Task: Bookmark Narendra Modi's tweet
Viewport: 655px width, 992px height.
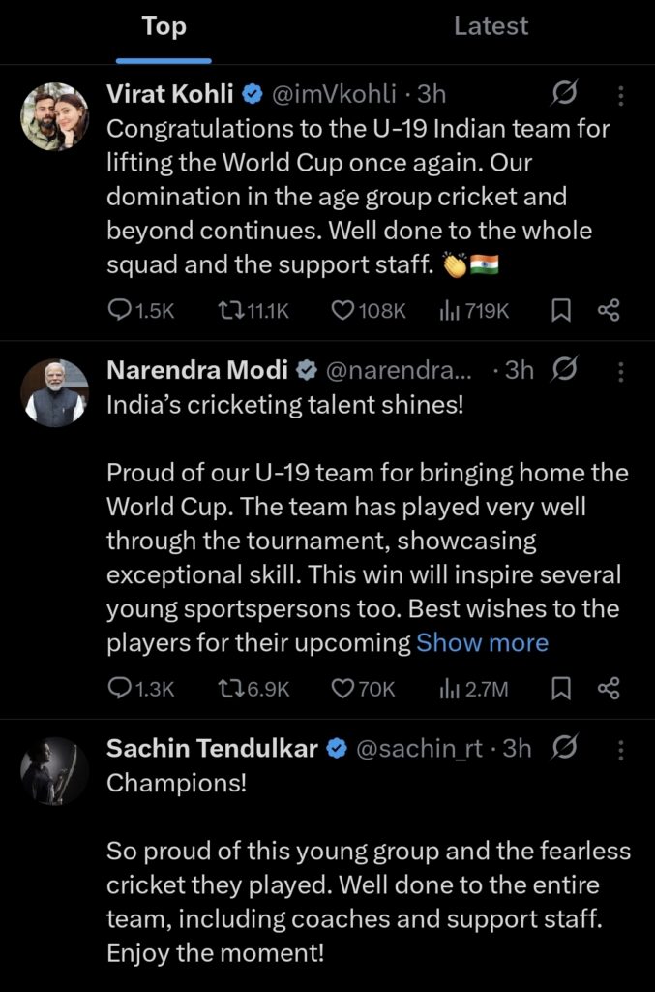Action: click(560, 689)
